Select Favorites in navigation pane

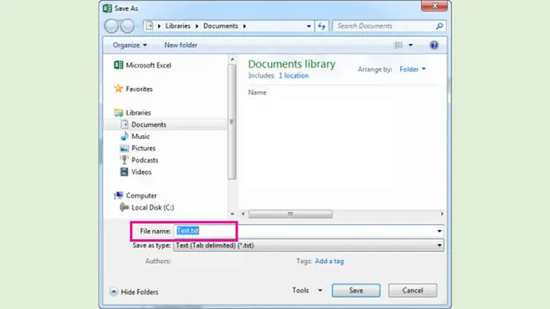coord(139,89)
